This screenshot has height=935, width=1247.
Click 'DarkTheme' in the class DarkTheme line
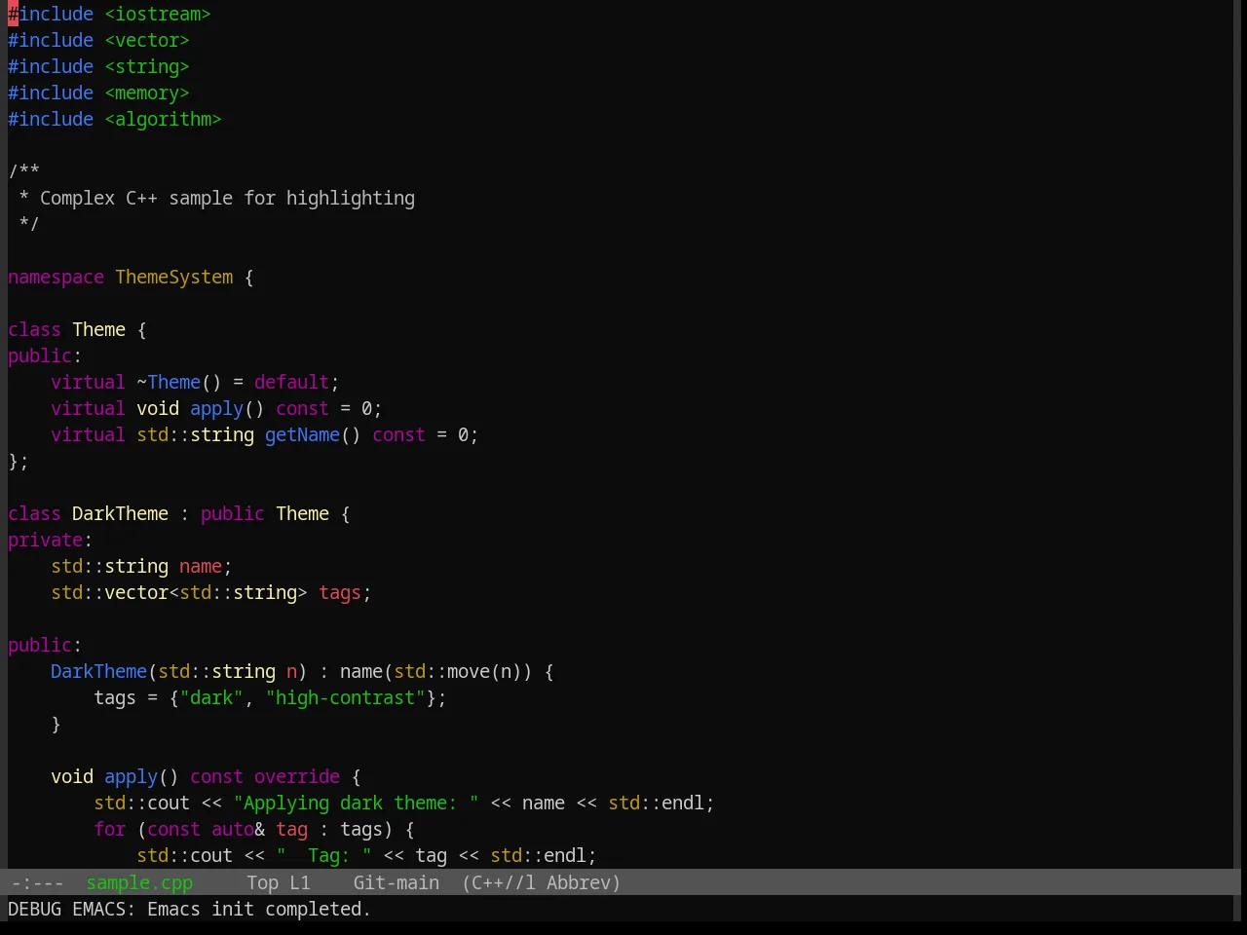pyautogui.click(x=120, y=513)
